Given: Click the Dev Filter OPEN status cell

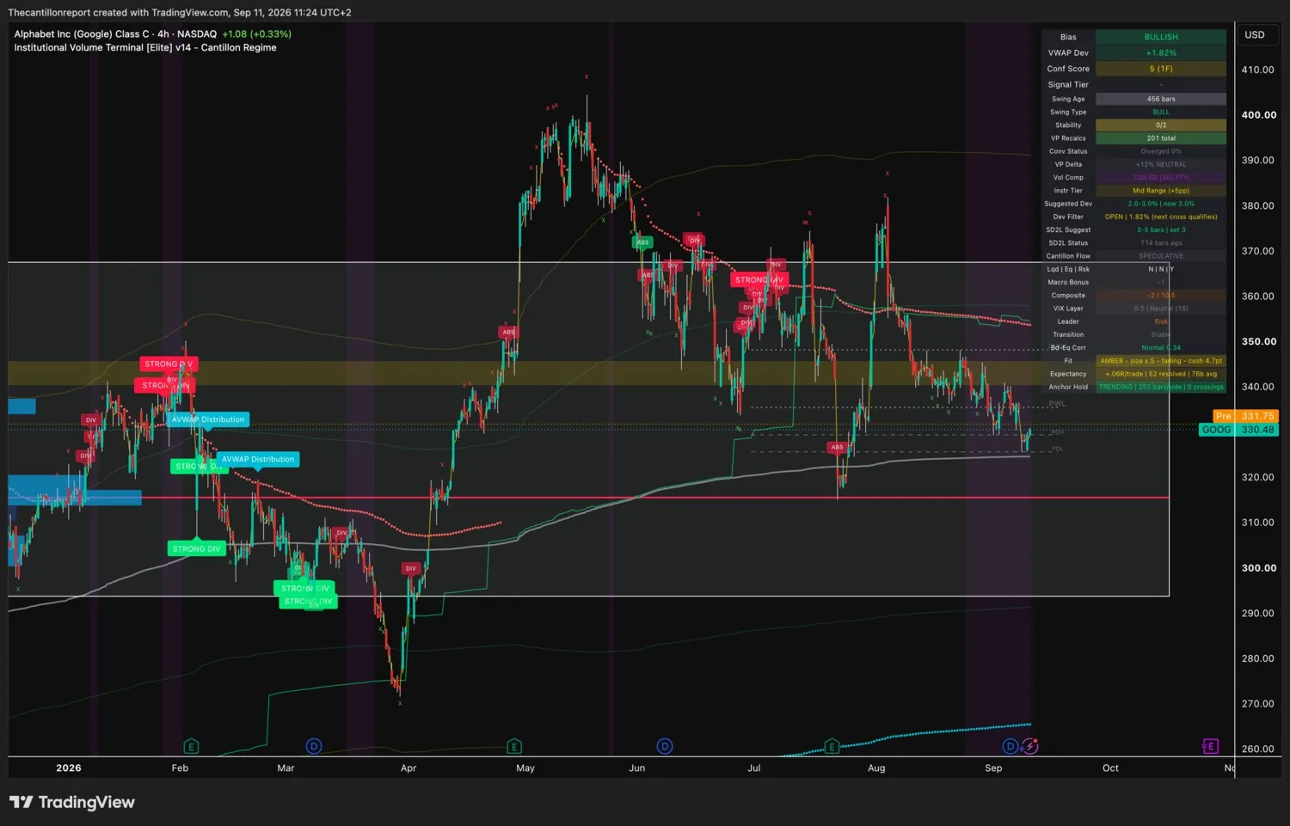Looking at the screenshot, I should tap(1161, 217).
